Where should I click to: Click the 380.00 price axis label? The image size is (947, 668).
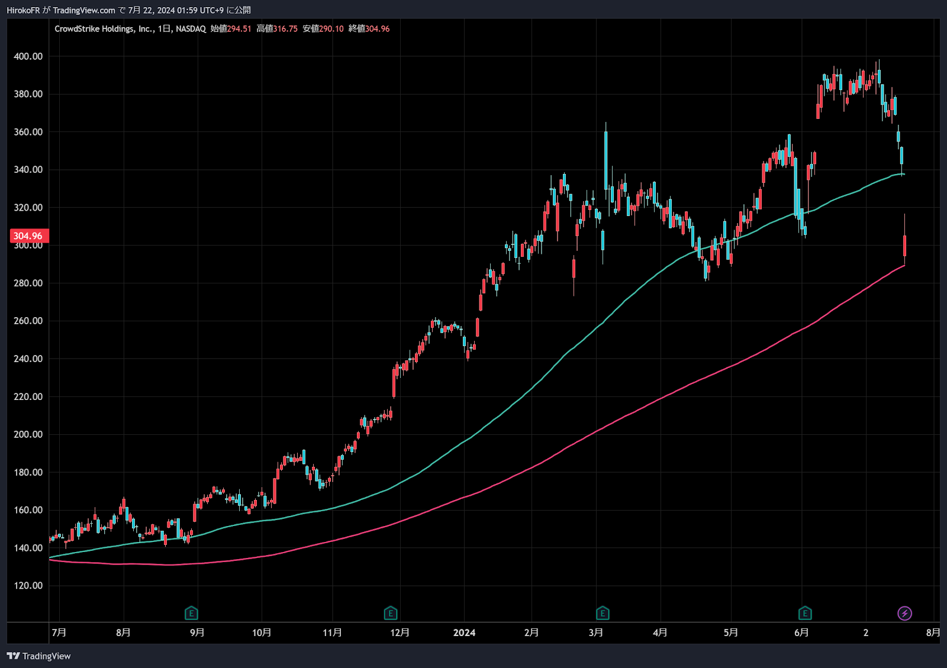[28, 94]
